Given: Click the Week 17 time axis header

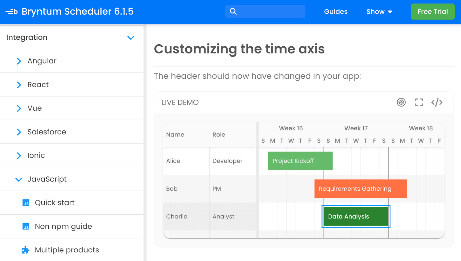Looking at the screenshot, I should click(356, 128).
